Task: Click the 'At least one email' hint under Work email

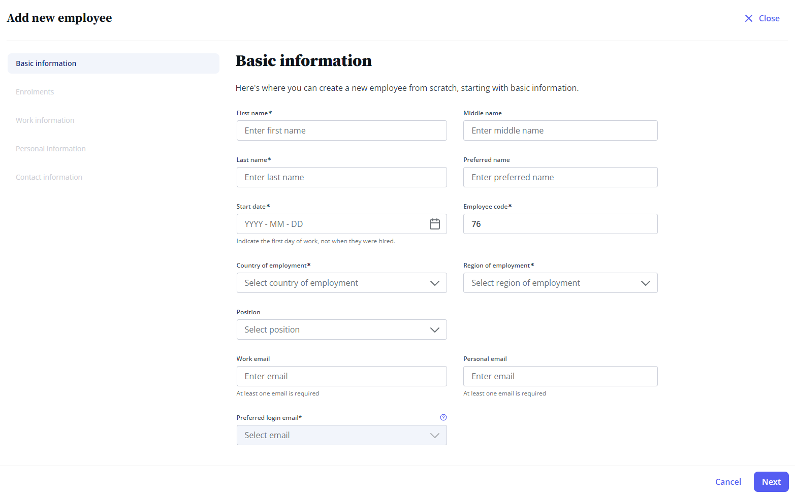Action: (x=278, y=393)
